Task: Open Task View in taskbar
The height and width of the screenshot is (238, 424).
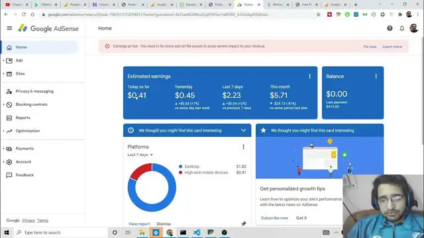Action: [x=128, y=232]
